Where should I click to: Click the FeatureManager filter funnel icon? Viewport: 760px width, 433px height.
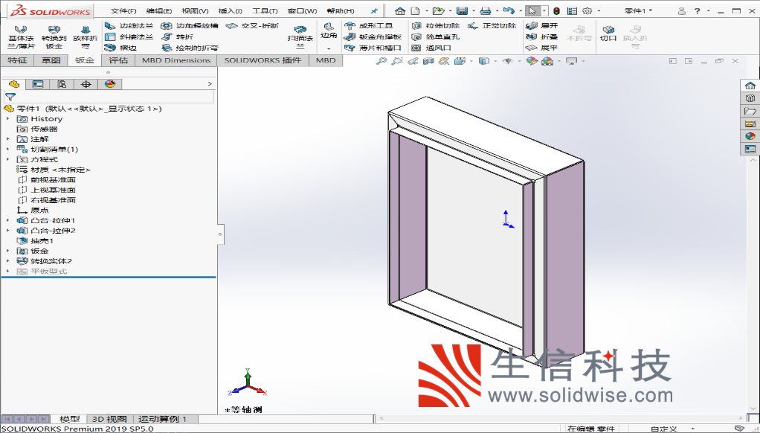(10, 97)
